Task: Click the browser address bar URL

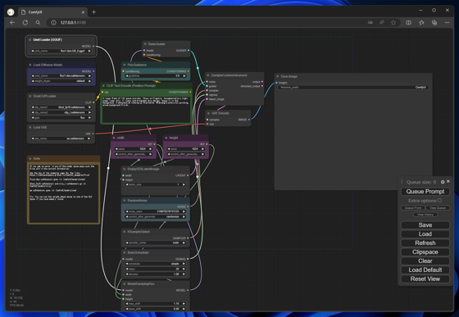Action: pyautogui.click(x=73, y=22)
